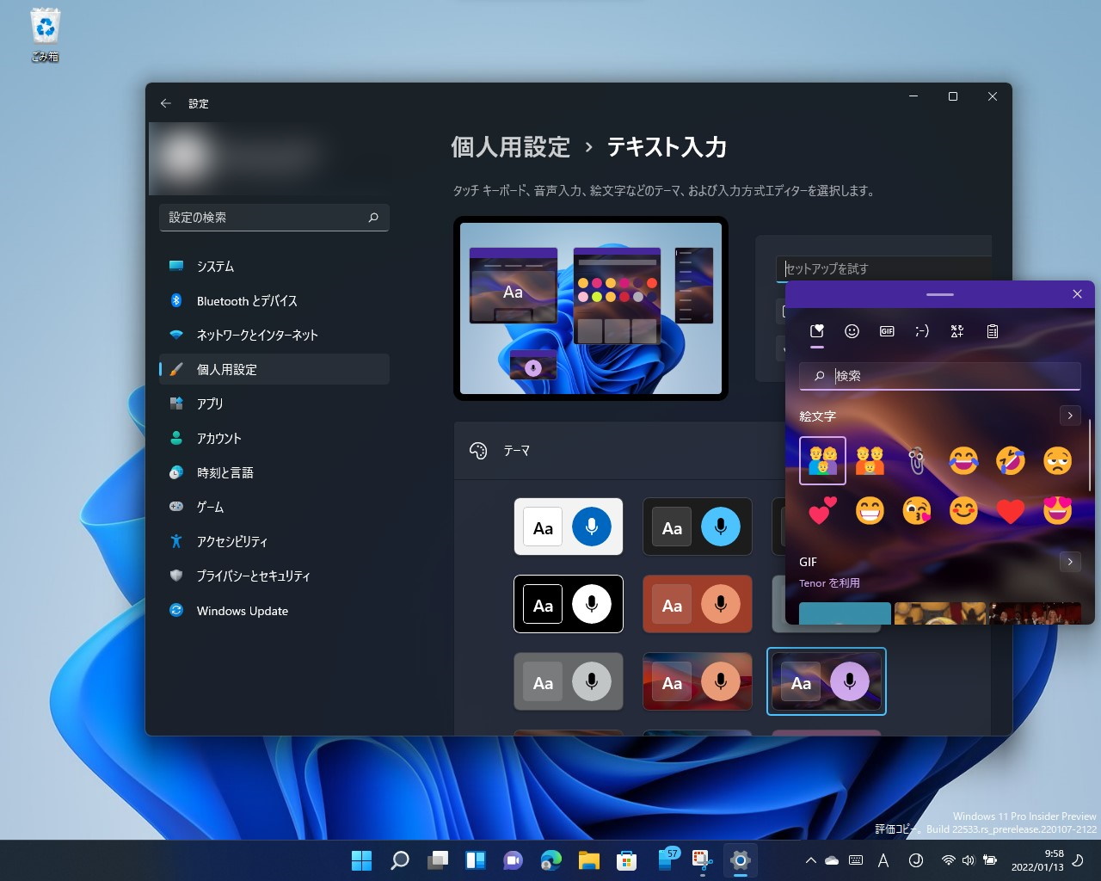This screenshot has width=1101, height=881.
Task: Select the purple wave theme with lilac mic
Action: tap(827, 681)
